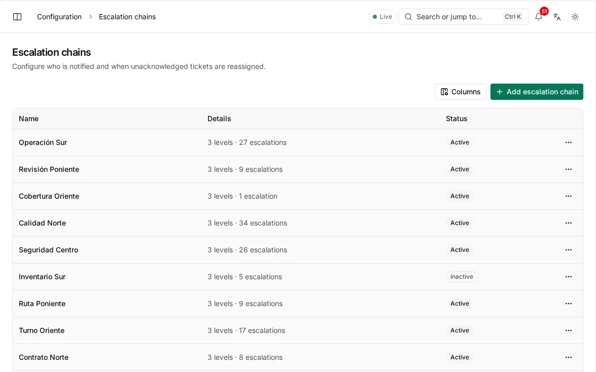This screenshot has width=596, height=372.
Task: Click the Live status indicator
Action: click(382, 17)
